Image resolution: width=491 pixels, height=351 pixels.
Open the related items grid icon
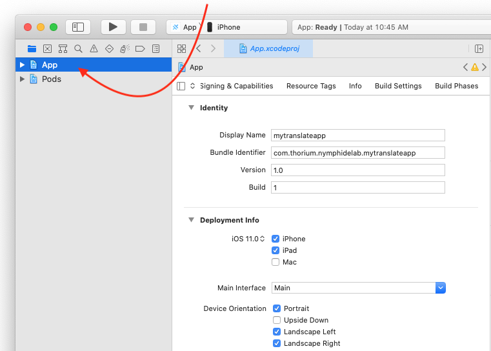181,48
